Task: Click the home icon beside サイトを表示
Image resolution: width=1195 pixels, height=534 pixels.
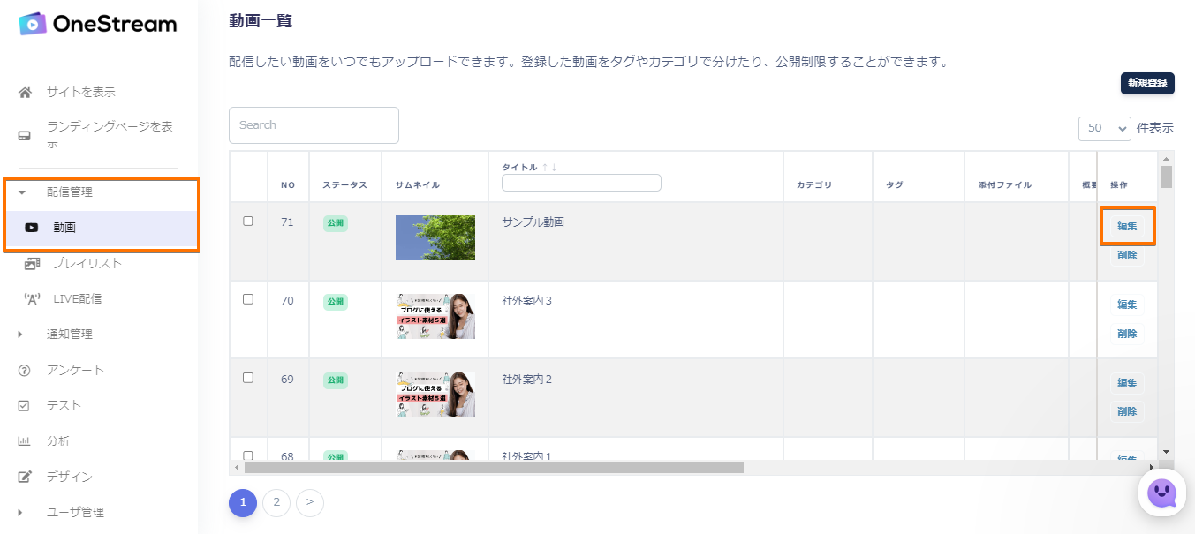Action: tap(26, 93)
